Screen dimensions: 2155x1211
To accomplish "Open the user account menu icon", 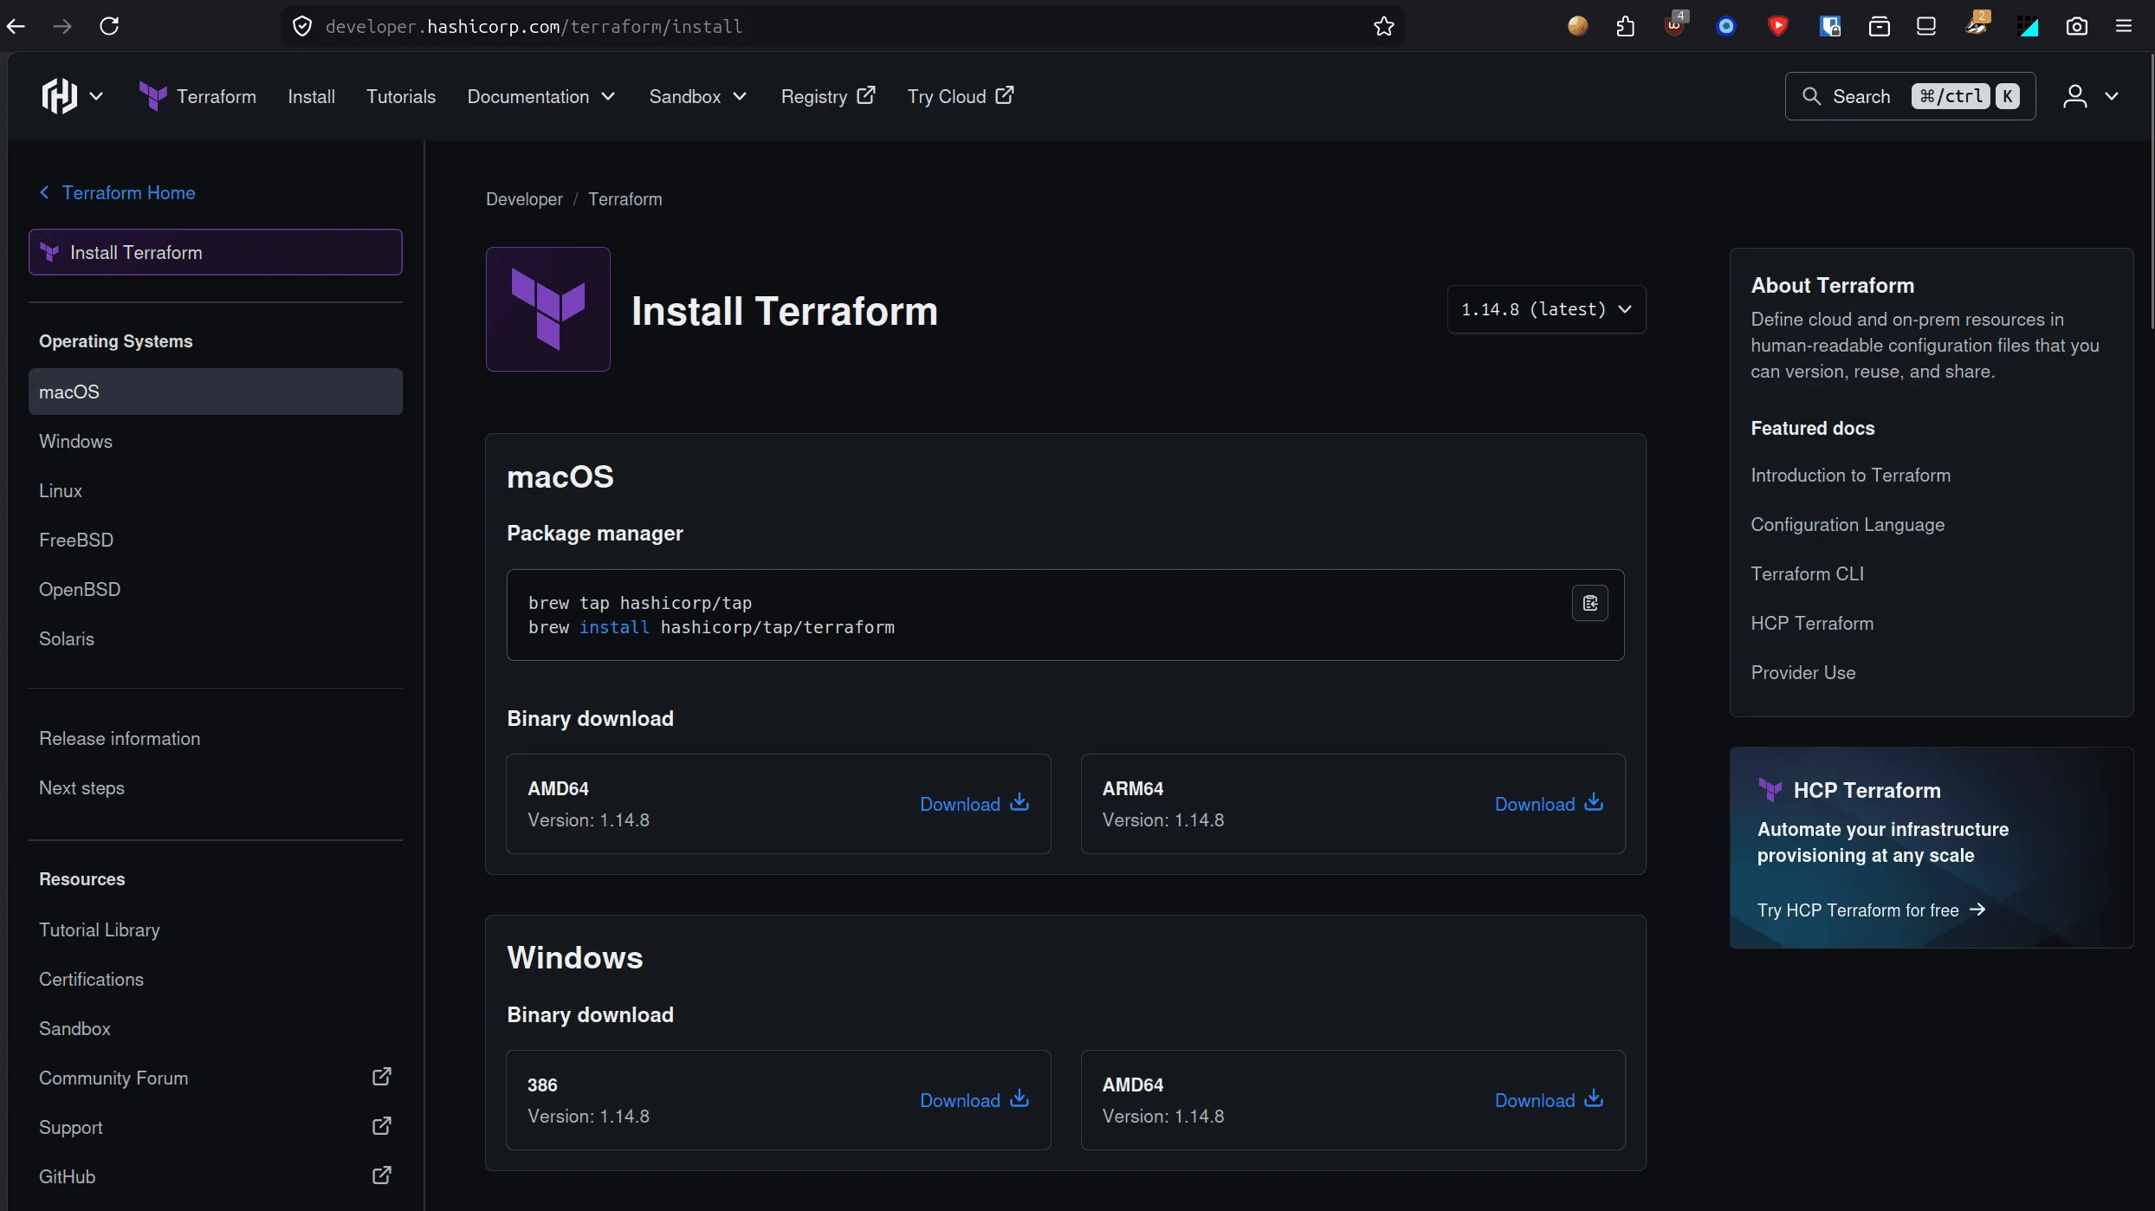I will (x=2074, y=96).
